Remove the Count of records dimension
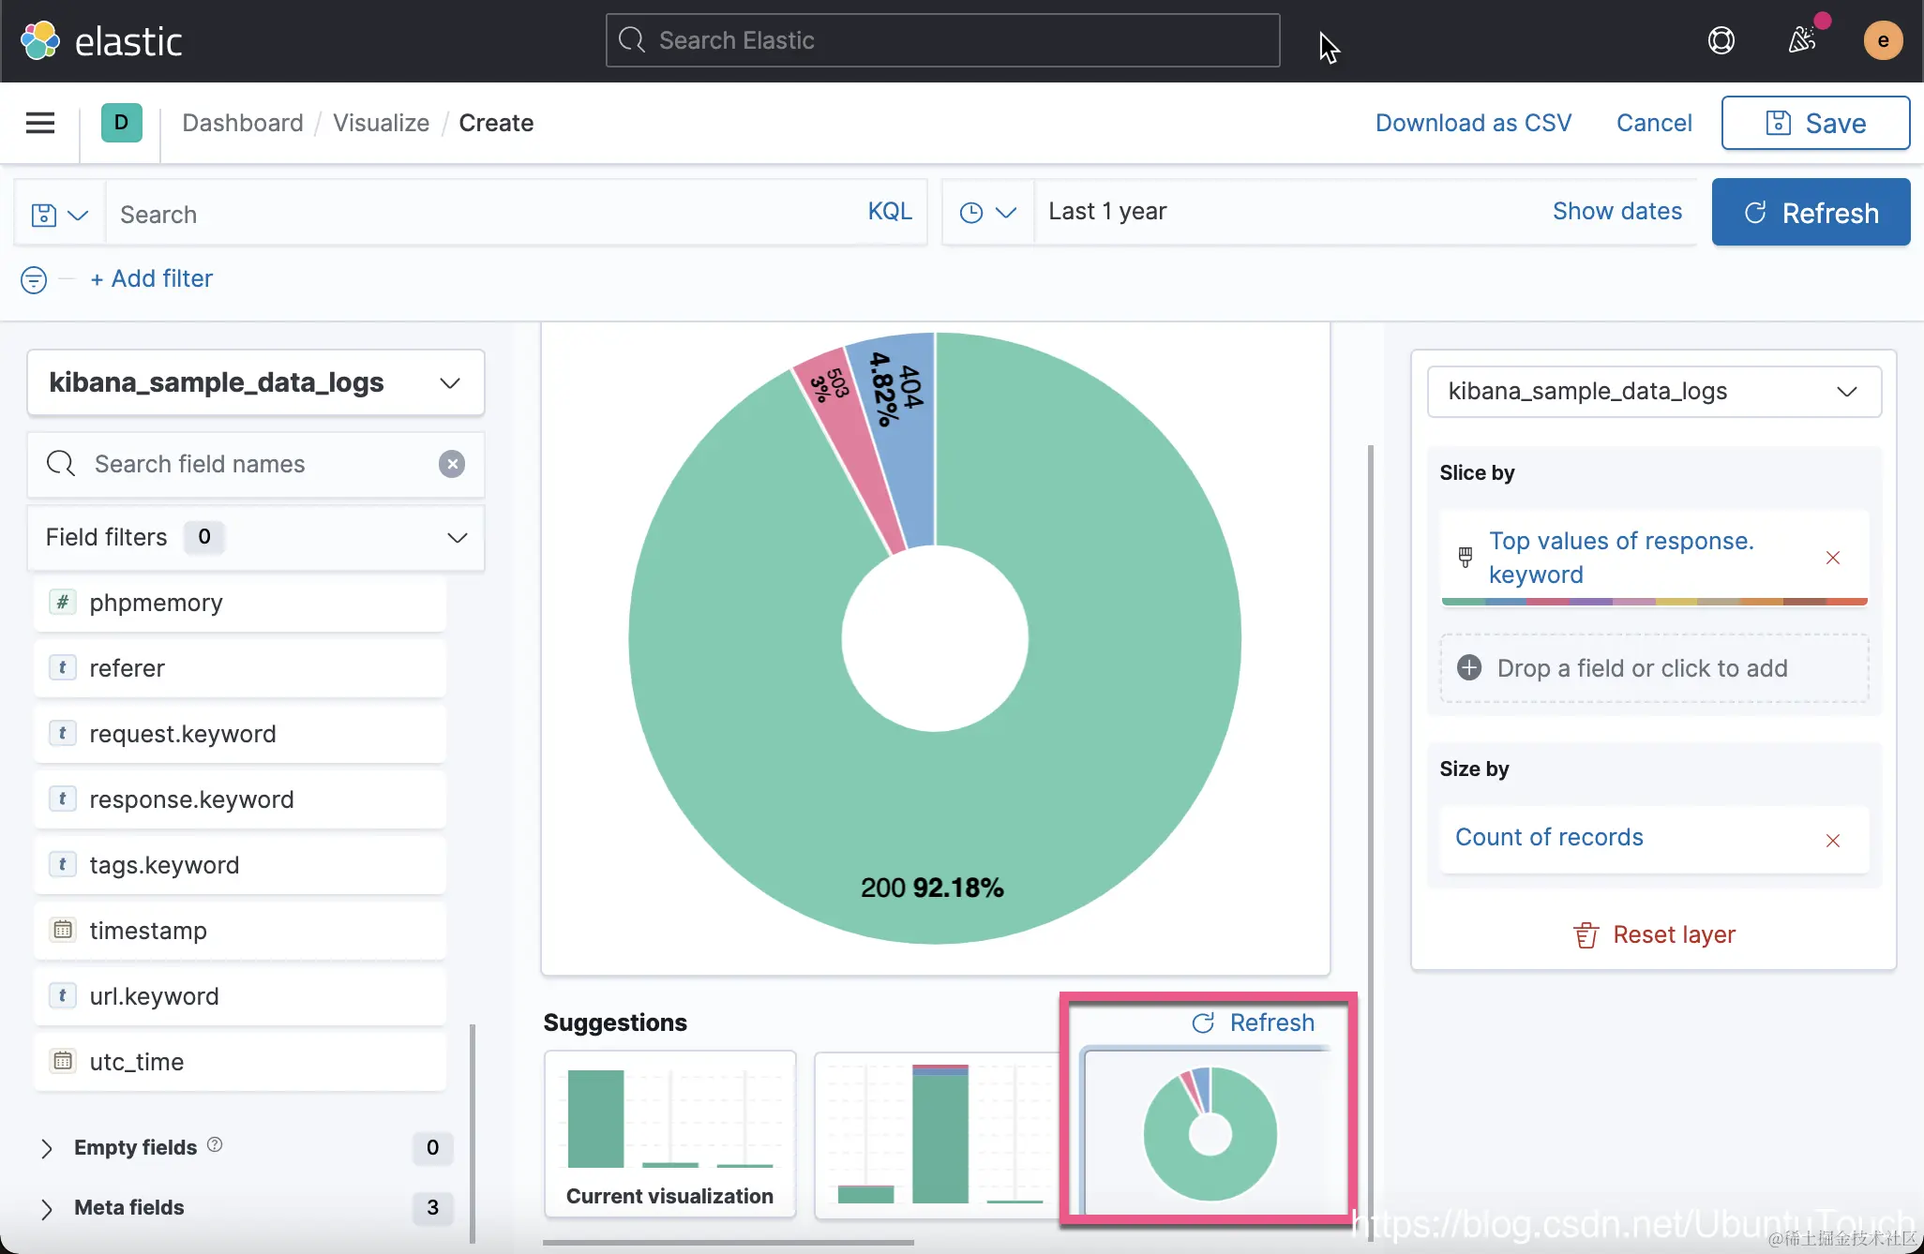Image resolution: width=1924 pixels, height=1254 pixels. 1832,840
